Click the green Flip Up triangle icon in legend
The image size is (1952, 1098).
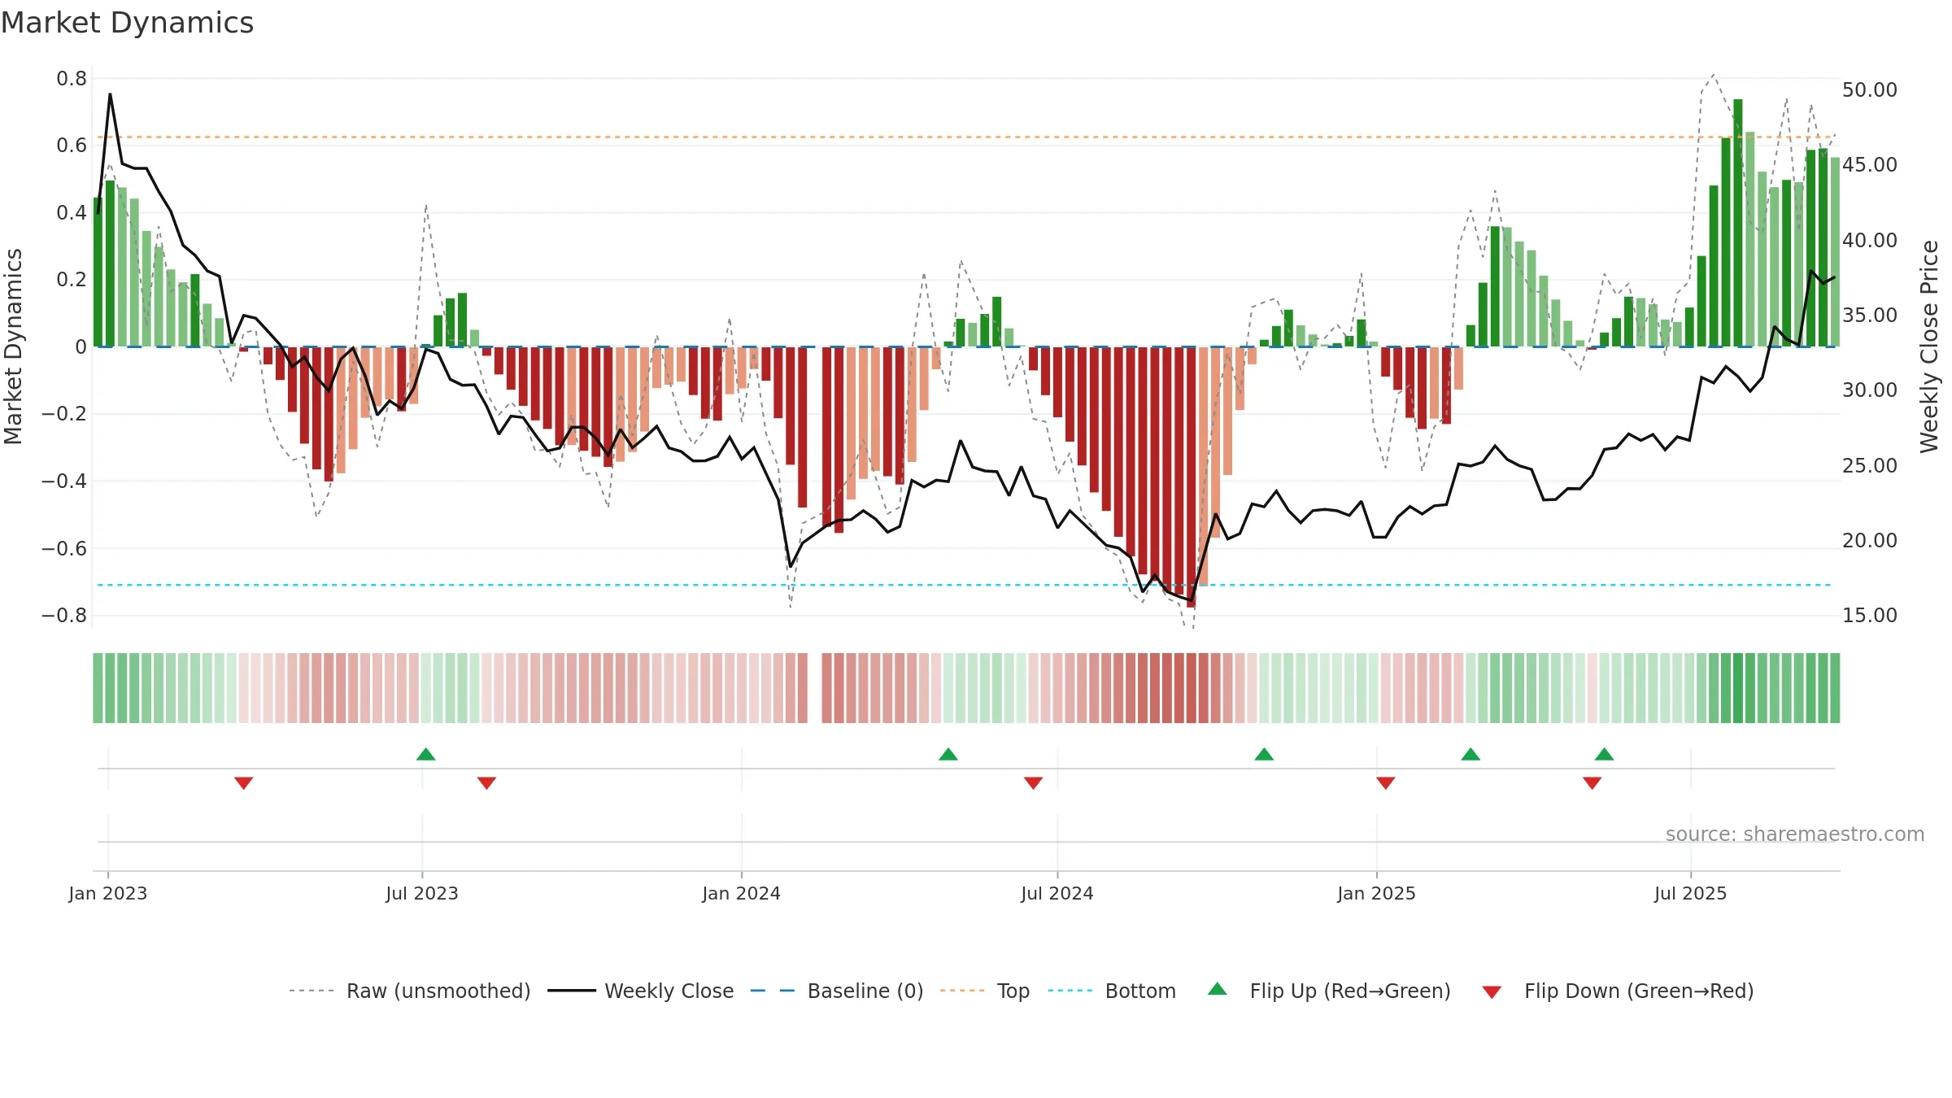tap(1218, 989)
